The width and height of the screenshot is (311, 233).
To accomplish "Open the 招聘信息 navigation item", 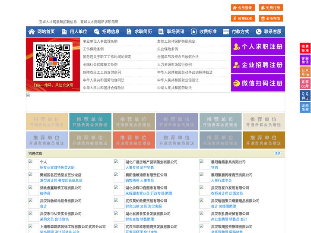I will click(x=111, y=31).
